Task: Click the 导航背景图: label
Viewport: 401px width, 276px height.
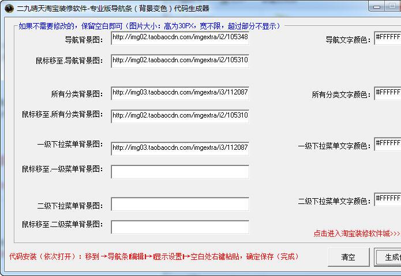Action: pyautogui.click(x=84, y=40)
